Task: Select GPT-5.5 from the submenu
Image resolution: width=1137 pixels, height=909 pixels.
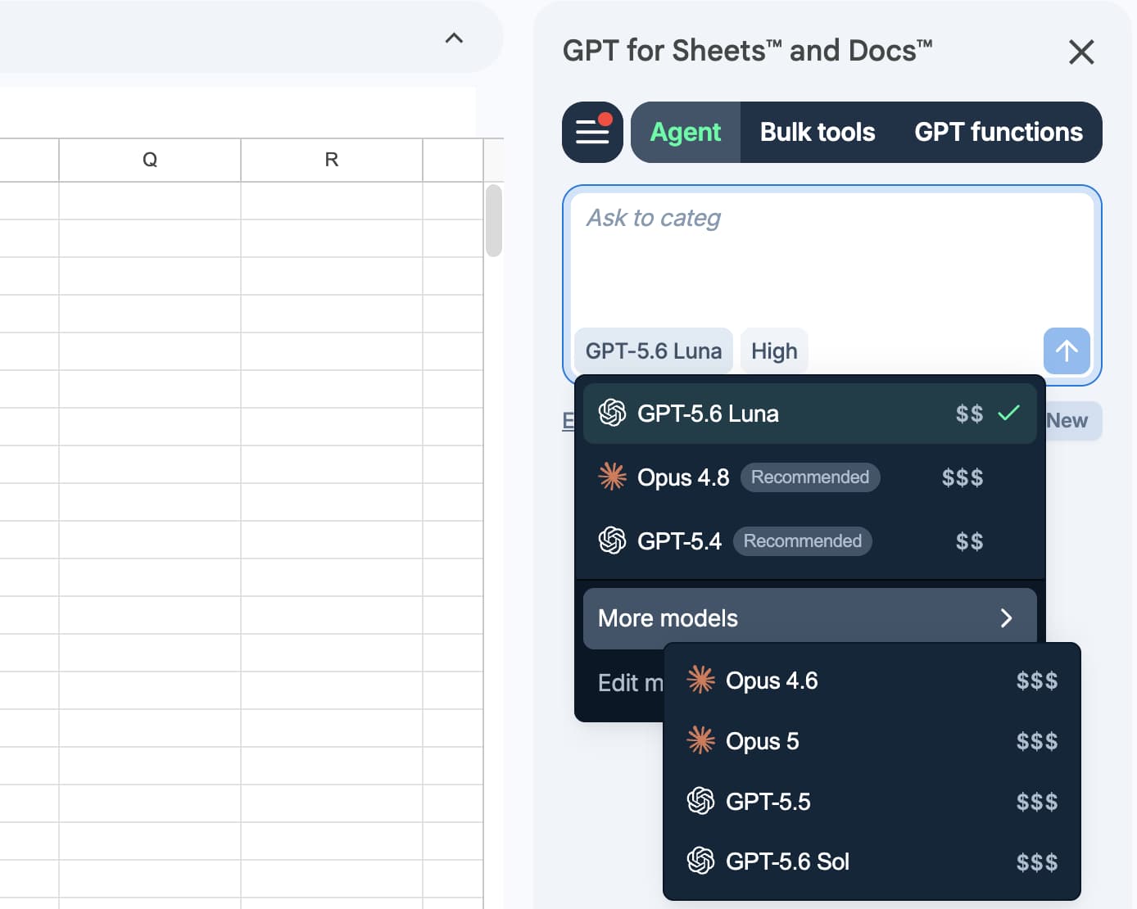Action: tap(872, 802)
